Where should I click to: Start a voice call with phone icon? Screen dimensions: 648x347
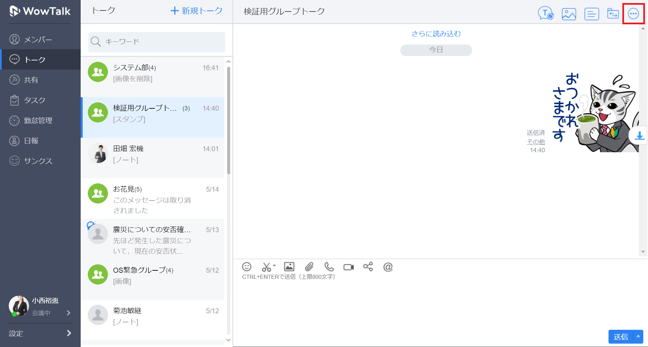tap(329, 267)
